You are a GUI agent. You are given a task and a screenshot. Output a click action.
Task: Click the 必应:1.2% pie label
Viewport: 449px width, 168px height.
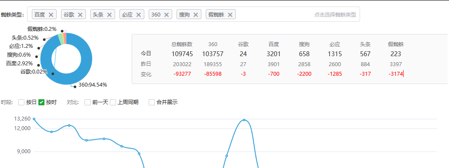[21, 46]
